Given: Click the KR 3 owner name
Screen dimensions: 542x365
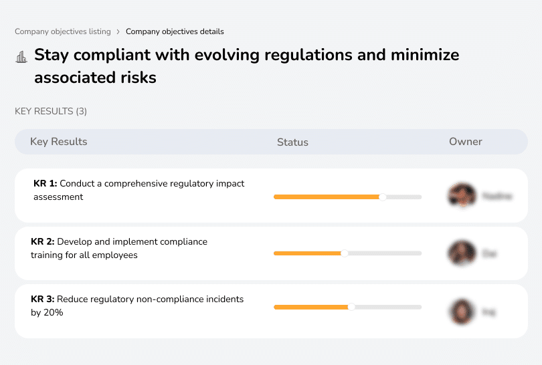Looking at the screenshot, I should (488, 312).
